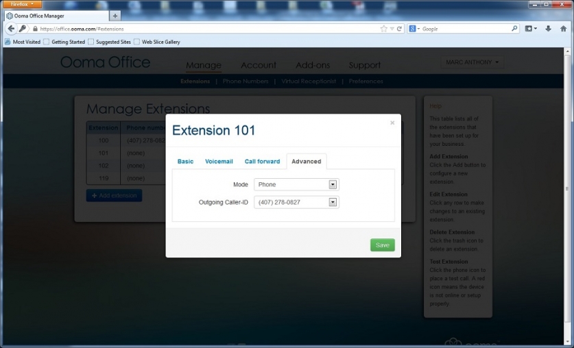Switch to the Call forward tab

click(x=262, y=161)
